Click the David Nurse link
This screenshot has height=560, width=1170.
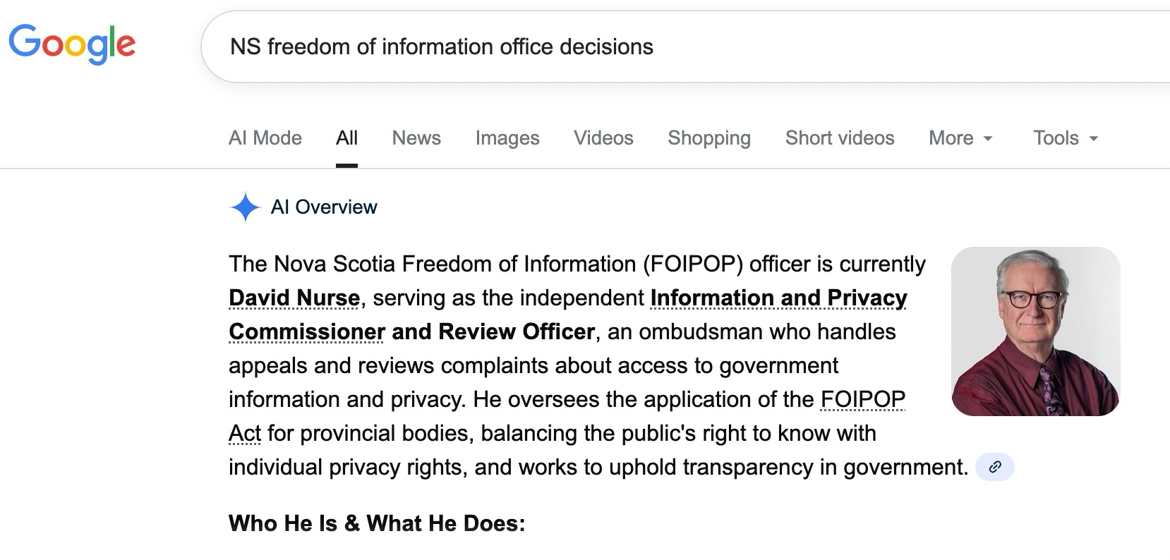click(294, 298)
